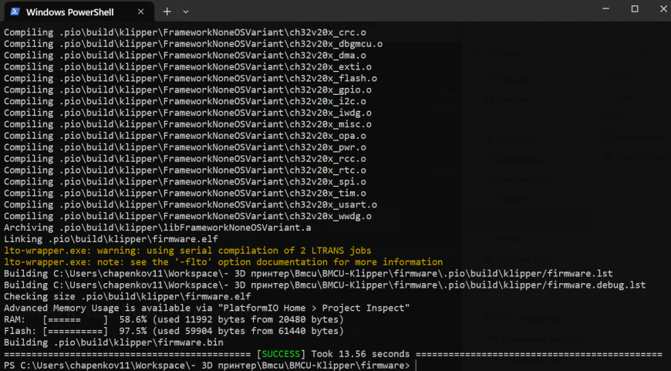Click the ch32v20x_spi.o compile line

[185, 182]
